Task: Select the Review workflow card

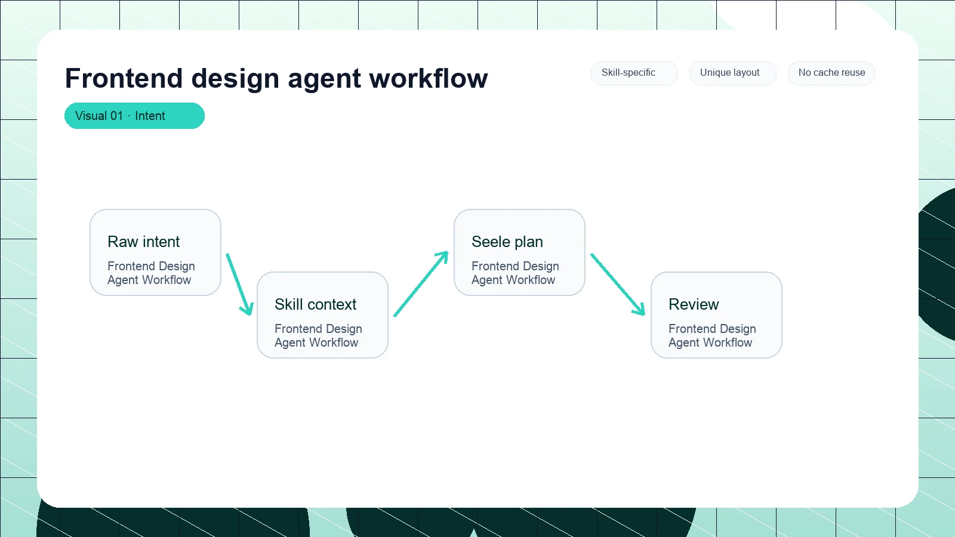Action: coord(716,315)
